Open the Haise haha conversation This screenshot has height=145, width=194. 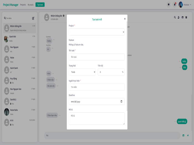click(20, 112)
